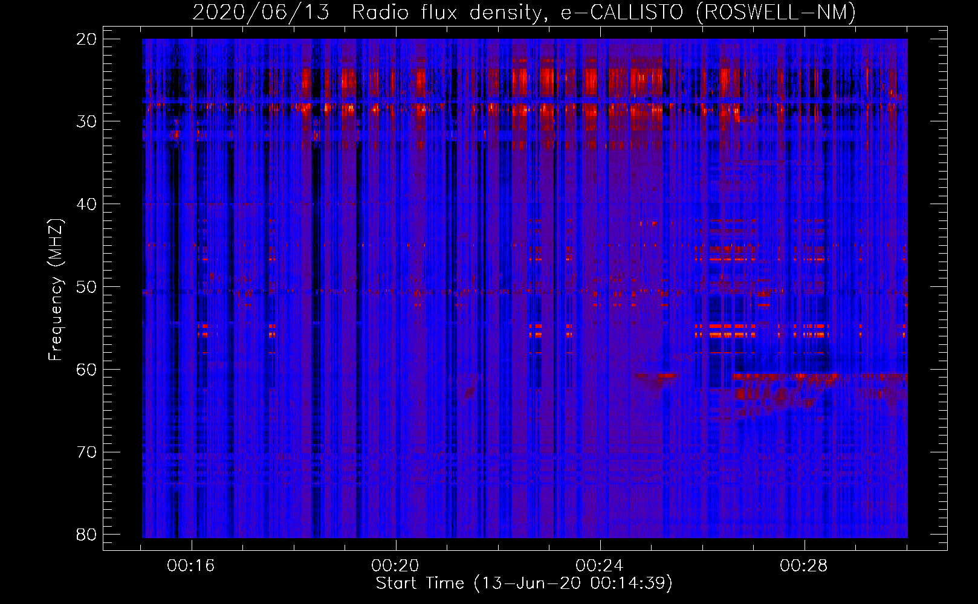Image resolution: width=978 pixels, height=604 pixels.
Task: Click the 'Frequency (MHZ)' y-axis label
Action: click(56, 290)
